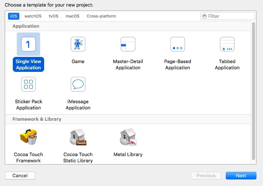The width and height of the screenshot is (263, 186).
Task: Click the Page-Based Application label
Action: pyautogui.click(x=178, y=65)
